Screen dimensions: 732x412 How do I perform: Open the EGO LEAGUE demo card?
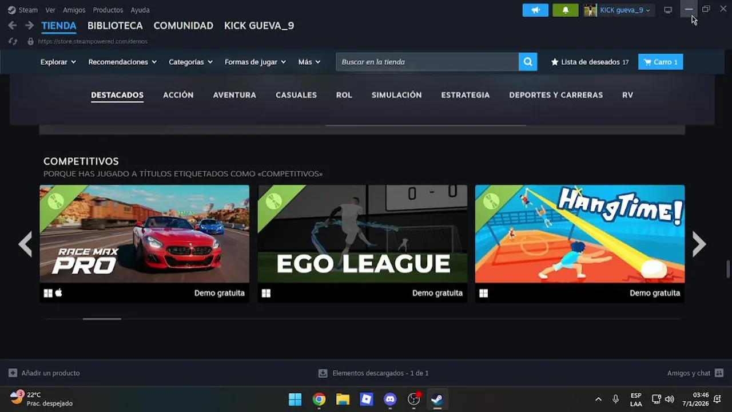(x=363, y=244)
